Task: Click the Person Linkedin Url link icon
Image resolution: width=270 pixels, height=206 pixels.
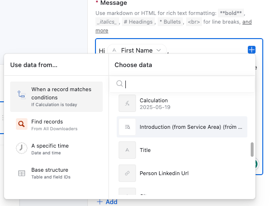Action: 127,173
